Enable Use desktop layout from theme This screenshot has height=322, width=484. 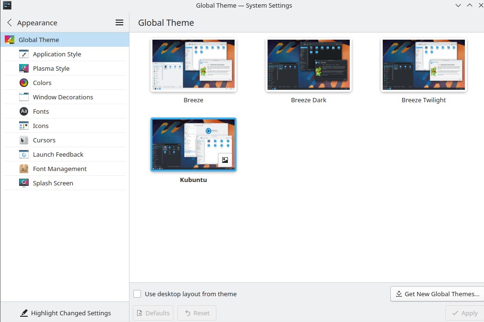pos(137,294)
